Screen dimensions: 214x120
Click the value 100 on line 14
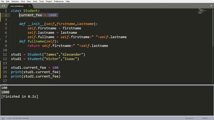pyautogui.click(x=55, y=68)
